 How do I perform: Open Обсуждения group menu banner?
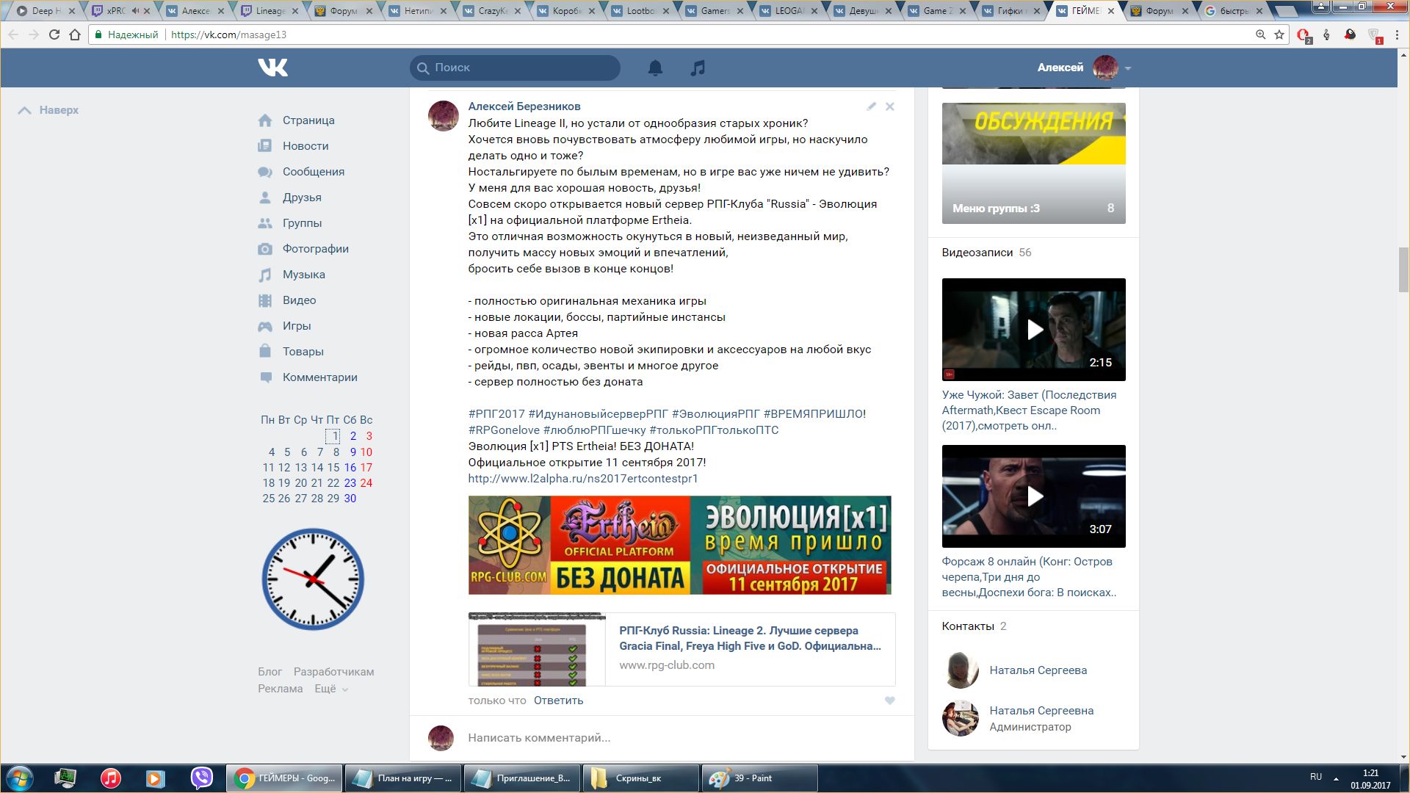click(1033, 163)
